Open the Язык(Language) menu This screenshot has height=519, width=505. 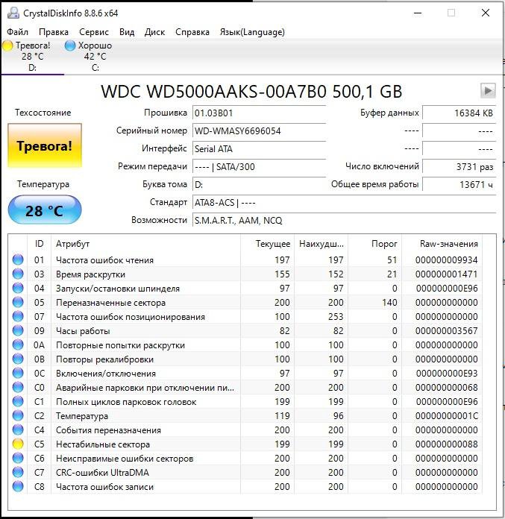251,32
